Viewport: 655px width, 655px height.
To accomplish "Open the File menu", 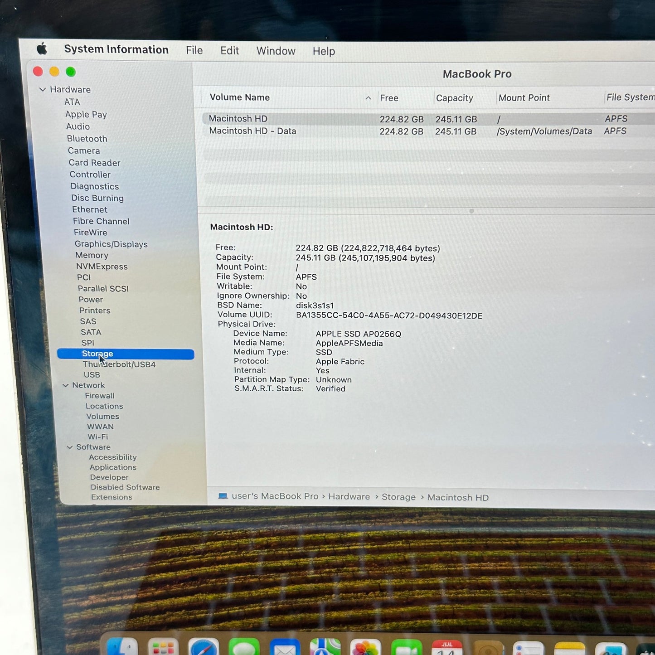I will [194, 50].
